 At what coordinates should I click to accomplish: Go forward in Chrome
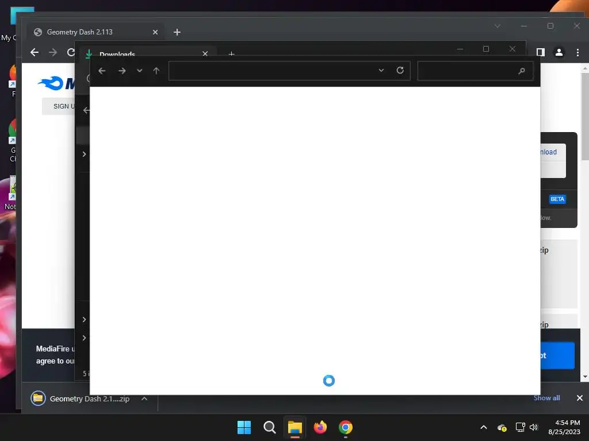(x=53, y=52)
